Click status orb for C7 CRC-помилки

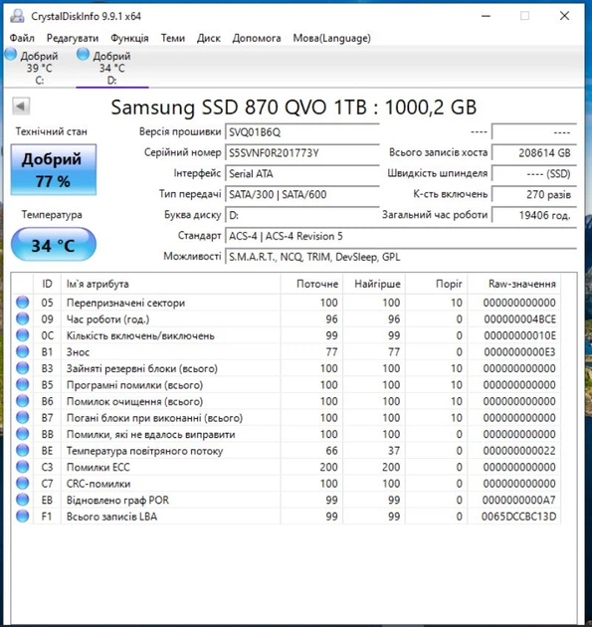click(23, 483)
